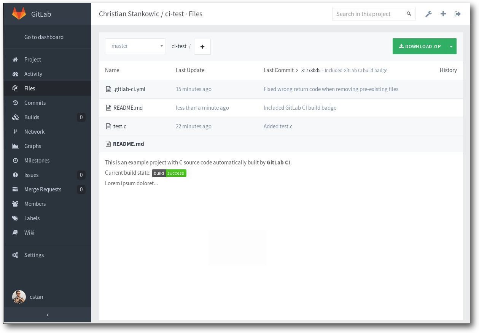Click the plus button to add a file
The height and width of the screenshot is (333, 479).
tap(202, 47)
